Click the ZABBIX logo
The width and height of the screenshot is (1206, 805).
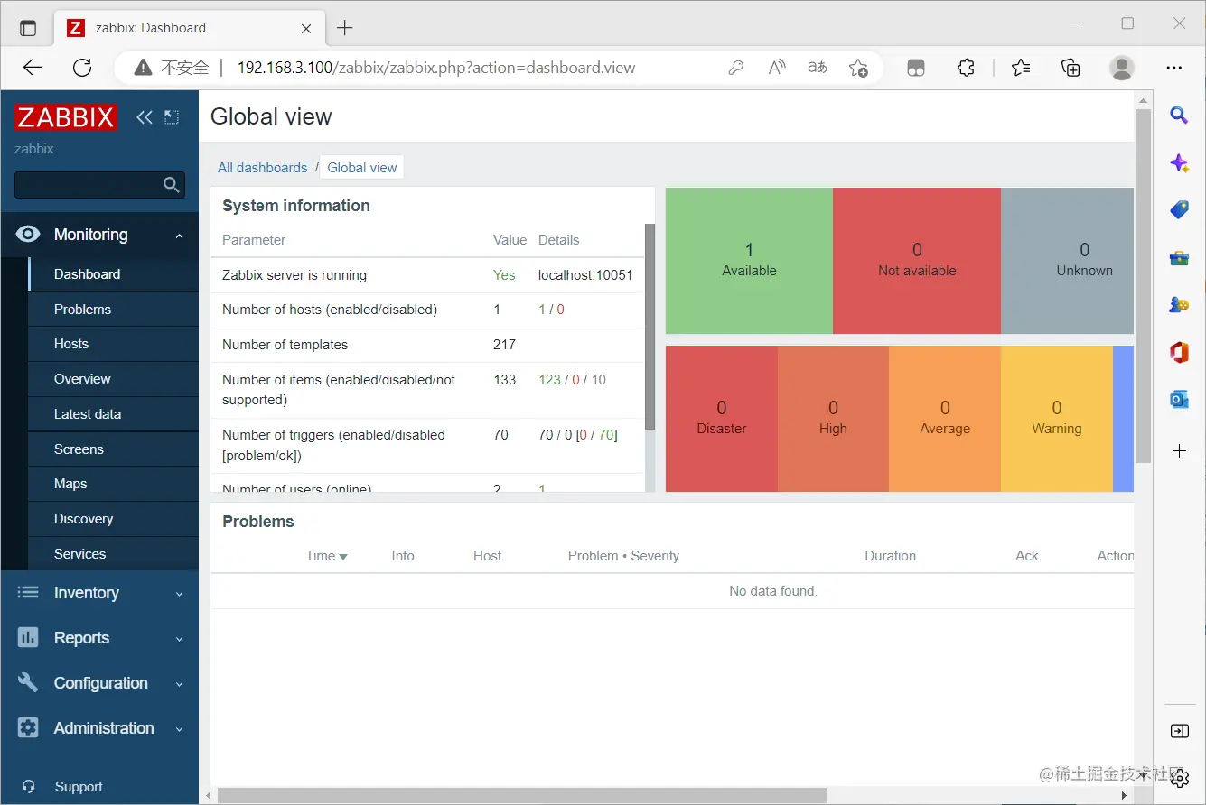click(x=65, y=117)
